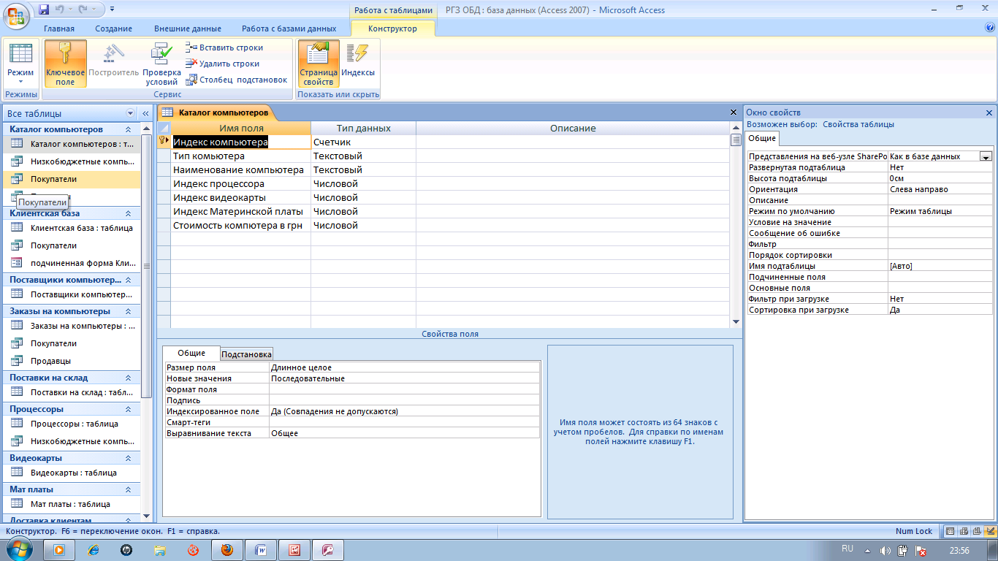Open Access help question mark icon

990,28
